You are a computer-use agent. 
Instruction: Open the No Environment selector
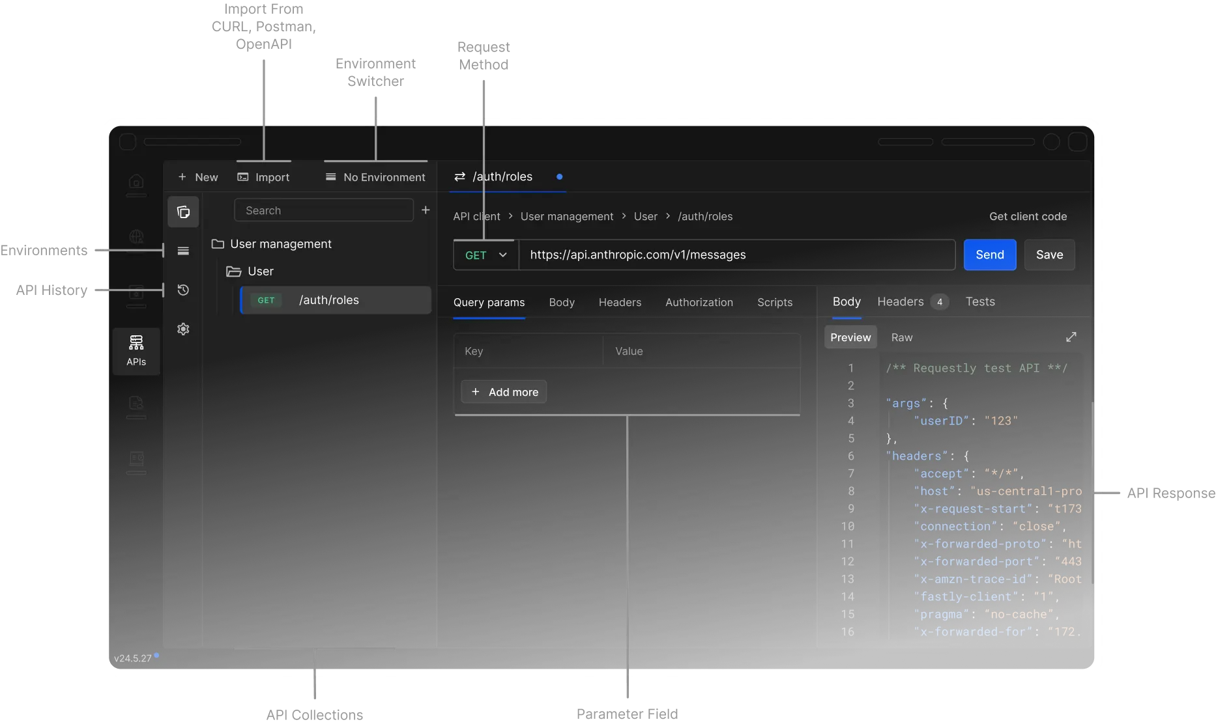(x=375, y=176)
